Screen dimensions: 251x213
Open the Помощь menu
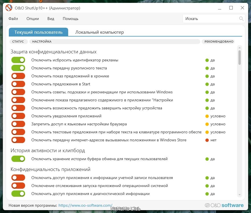click(71, 19)
